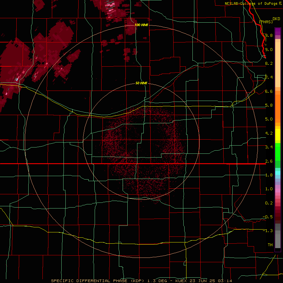The image size is (283, 283).
Task: Click the -0.5 value on the scale
Action: pyautogui.click(x=268, y=217)
